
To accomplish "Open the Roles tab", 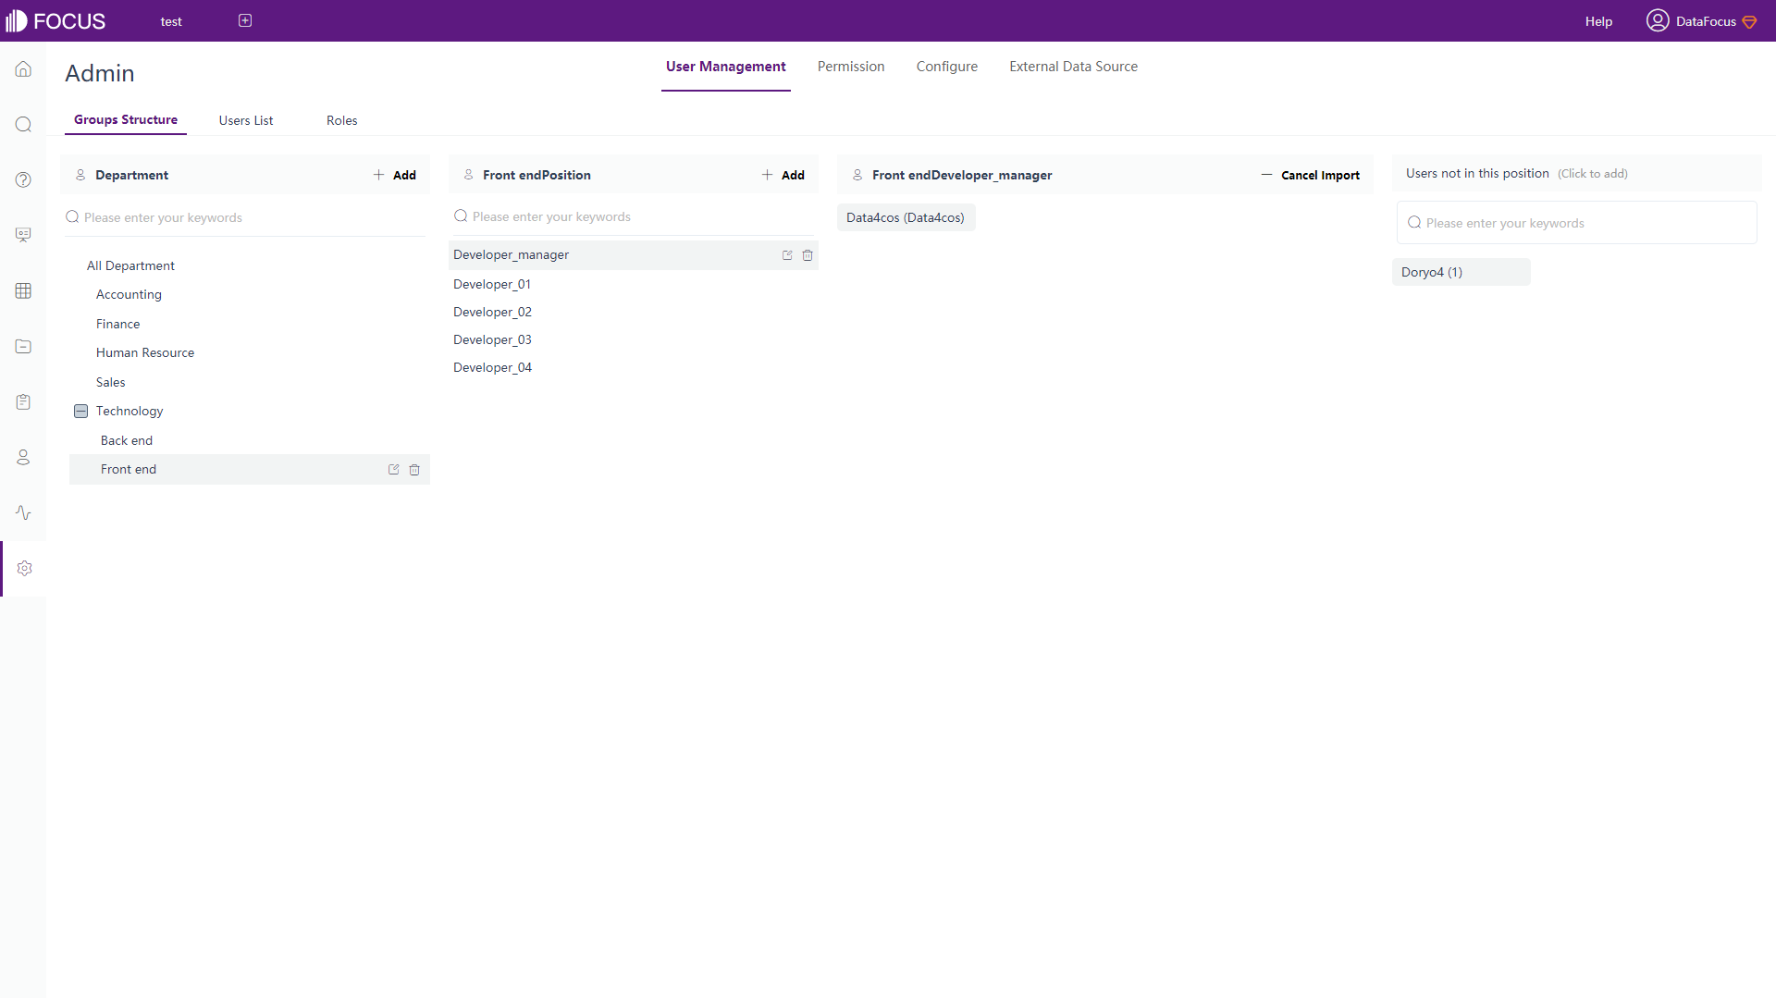I will [x=341, y=120].
